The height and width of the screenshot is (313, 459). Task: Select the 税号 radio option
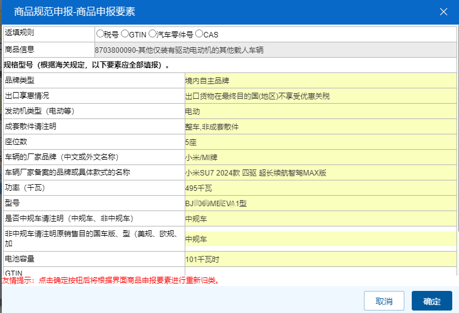(100, 34)
